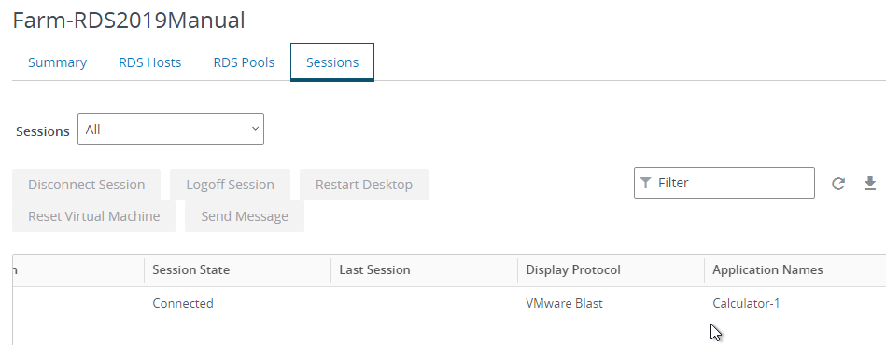Click Reset Virtual Machine button
Screen dimensions: 886x345
pyautogui.click(x=93, y=216)
